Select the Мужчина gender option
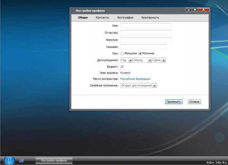Screen dimensions: 228x165 (140, 54)
